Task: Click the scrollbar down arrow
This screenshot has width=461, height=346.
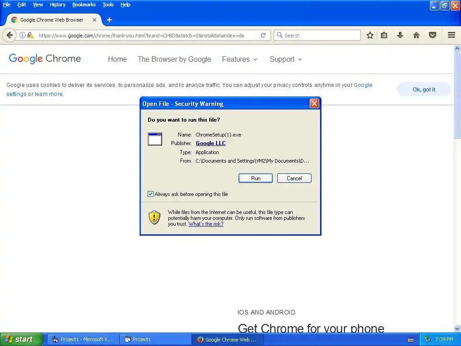Action: coord(457,328)
